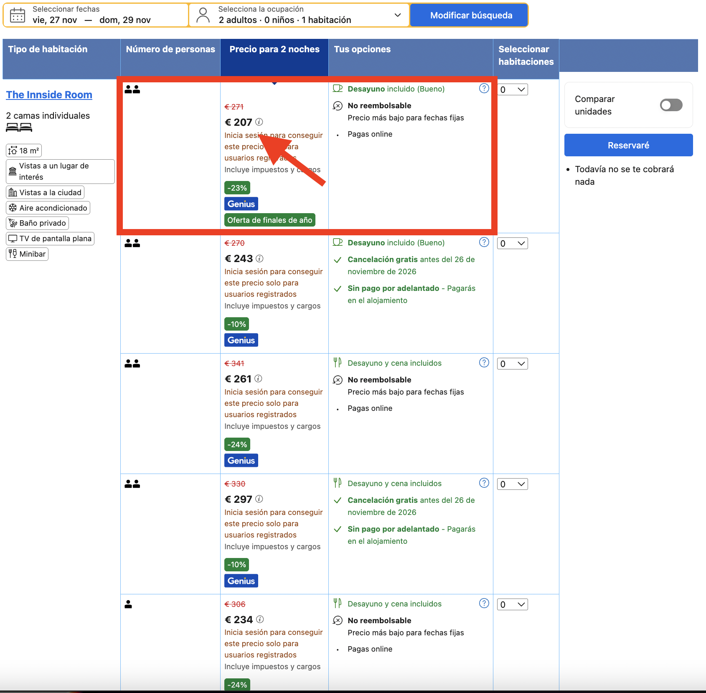Click info icon next to € 297 price
706x693 pixels.
pyautogui.click(x=259, y=499)
